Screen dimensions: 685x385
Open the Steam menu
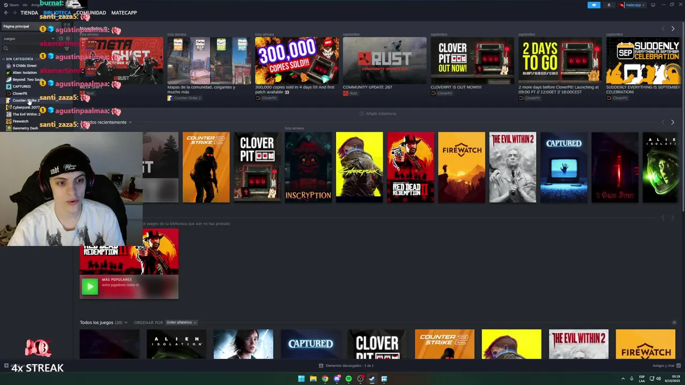pos(12,5)
